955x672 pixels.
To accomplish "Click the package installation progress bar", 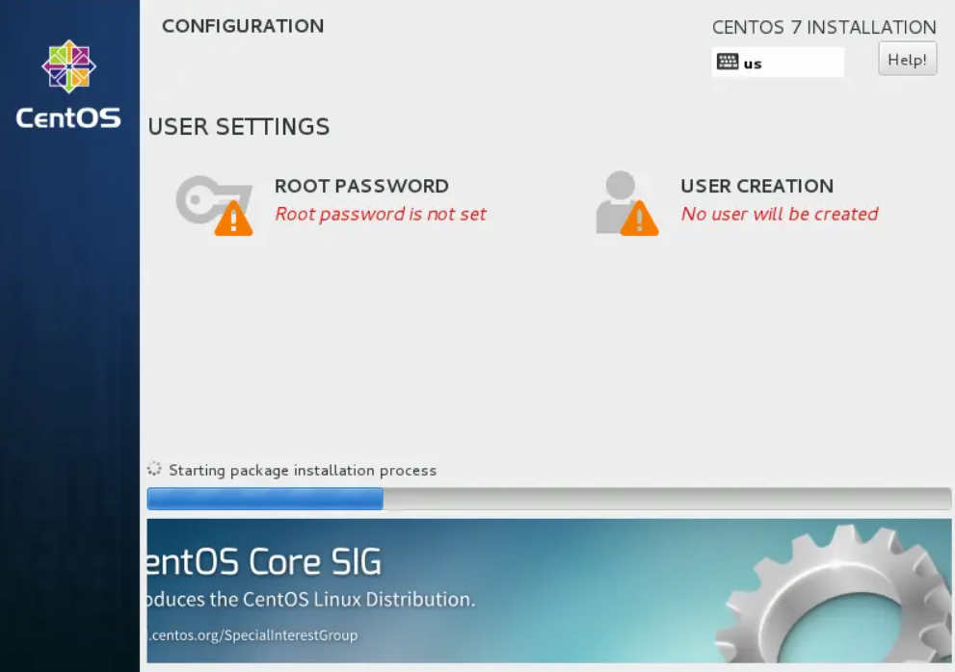I will (x=548, y=498).
